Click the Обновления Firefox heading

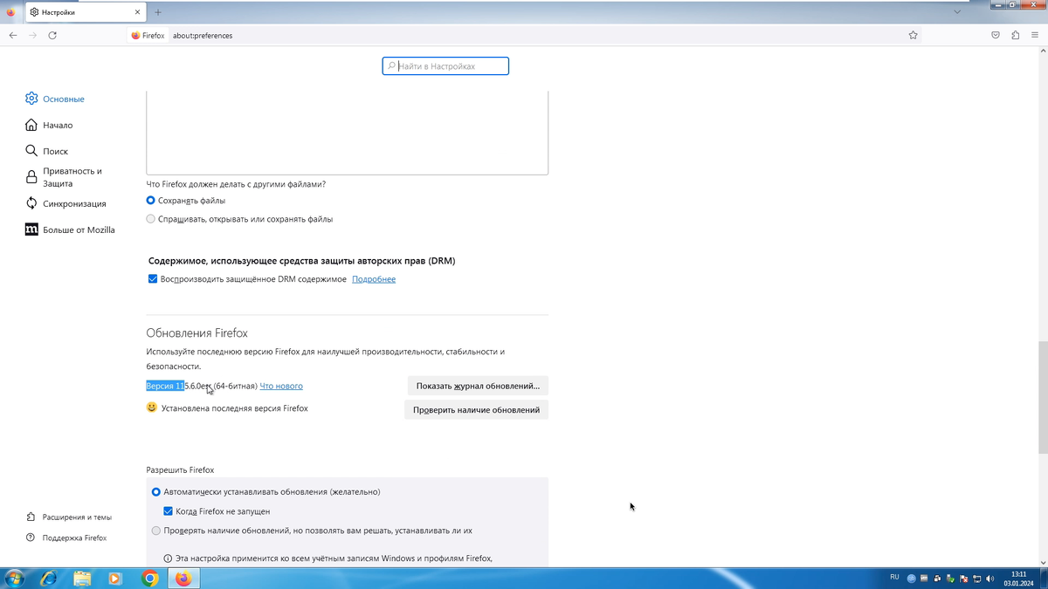[x=197, y=333]
